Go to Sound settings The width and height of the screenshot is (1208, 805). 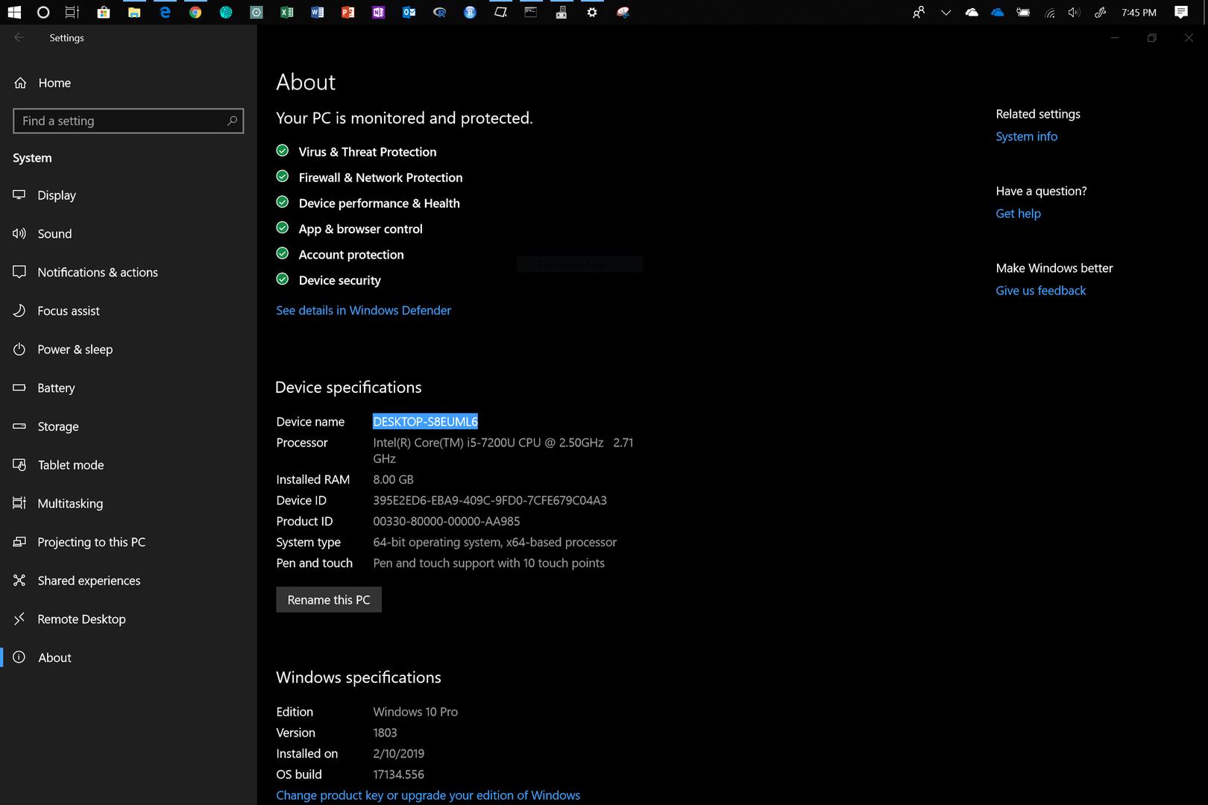click(x=128, y=234)
